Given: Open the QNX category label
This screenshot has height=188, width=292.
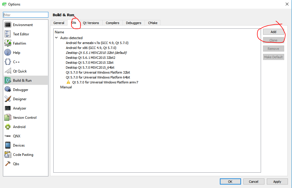Looking at the screenshot, I should pyautogui.click(x=17, y=136).
